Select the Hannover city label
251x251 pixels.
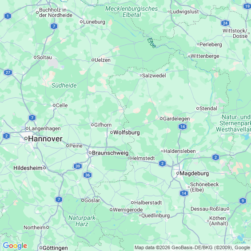point(45,139)
